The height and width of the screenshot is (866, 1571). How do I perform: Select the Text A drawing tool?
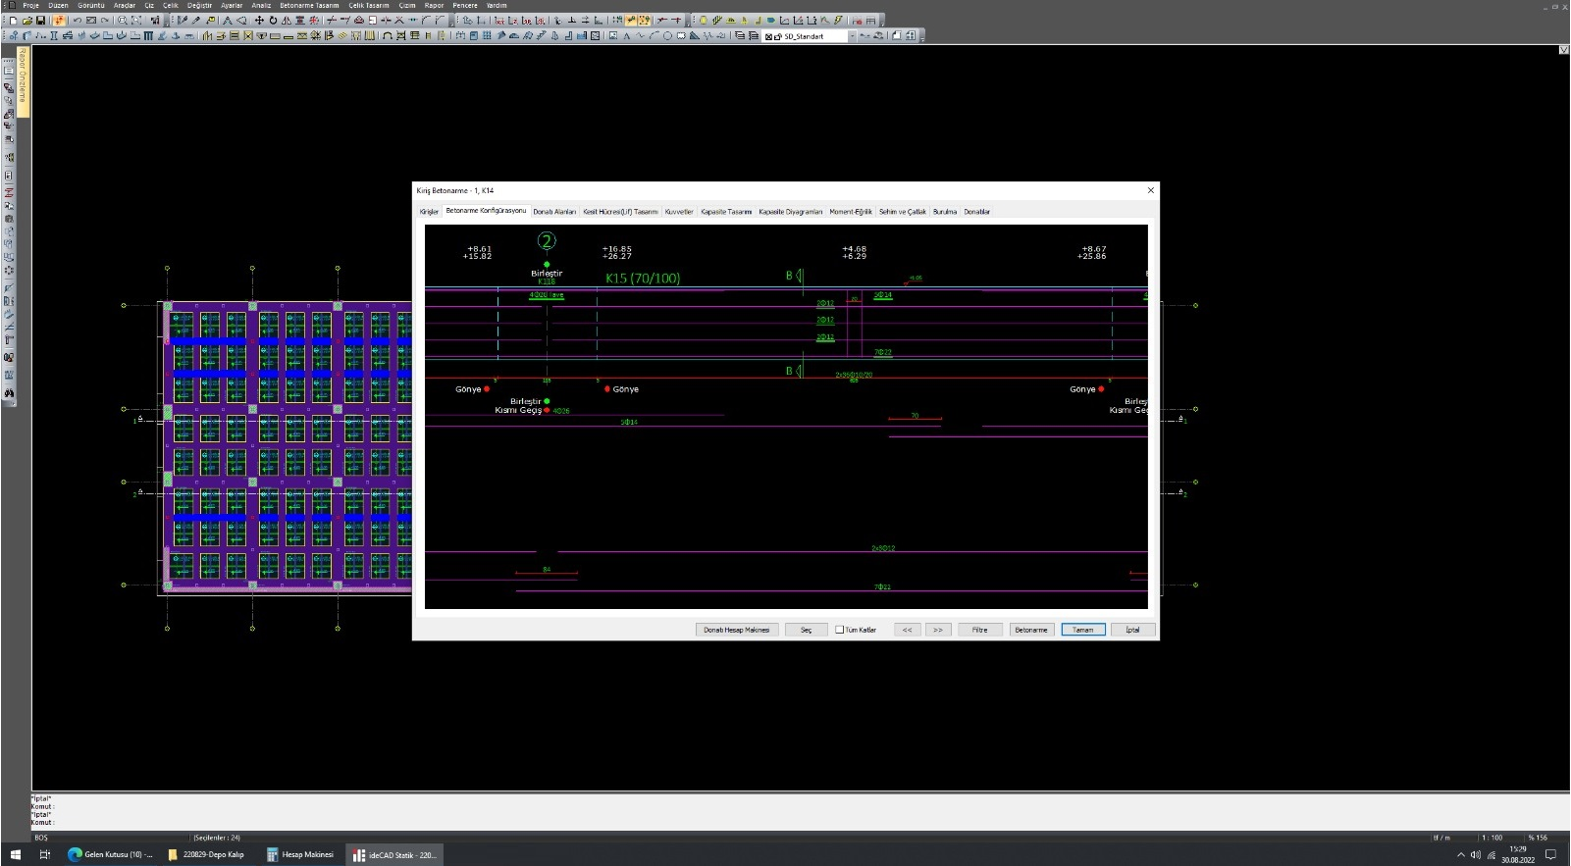click(627, 36)
